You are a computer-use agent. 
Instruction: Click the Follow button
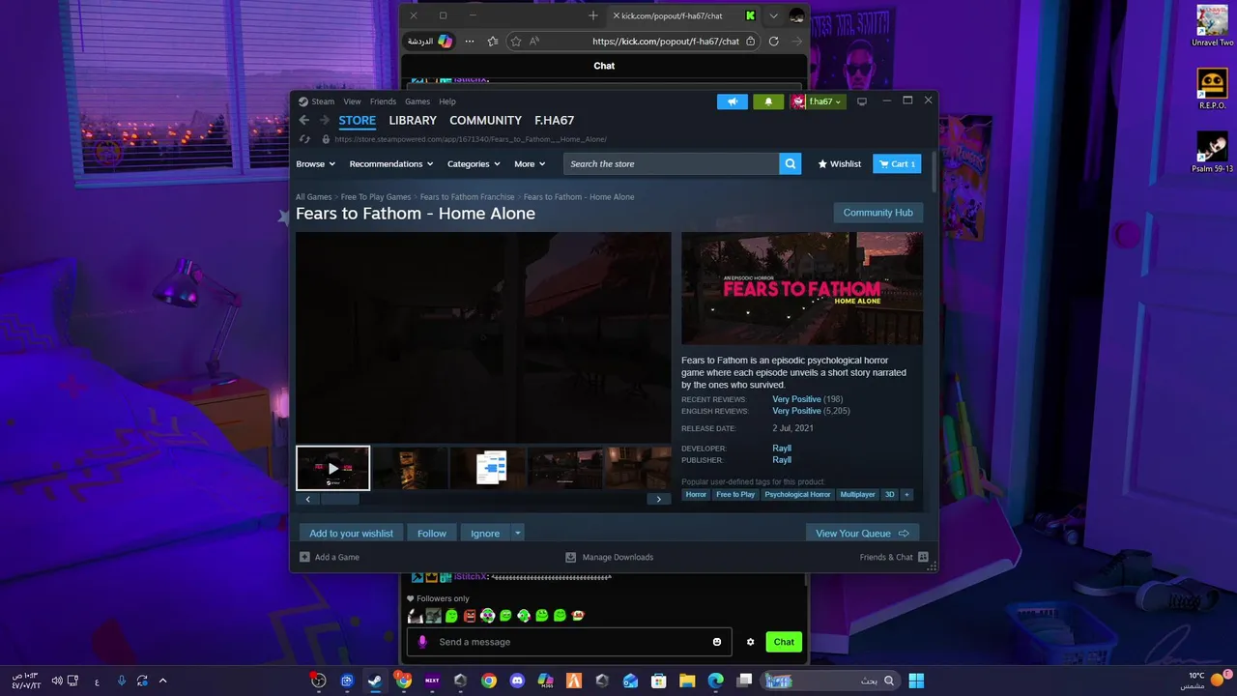pyautogui.click(x=432, y=533)
